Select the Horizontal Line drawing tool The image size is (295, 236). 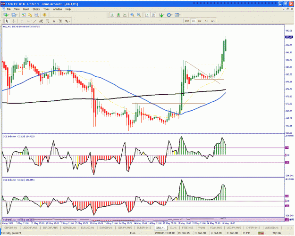(x=28, y=21)
